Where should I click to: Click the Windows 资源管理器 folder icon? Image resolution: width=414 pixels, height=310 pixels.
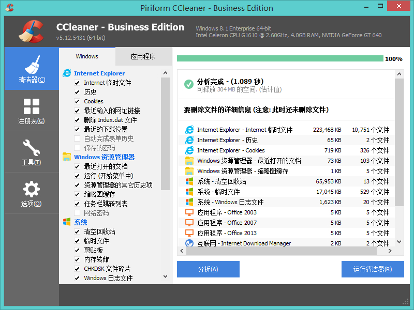pyautogui.click(x=67, y=157)
